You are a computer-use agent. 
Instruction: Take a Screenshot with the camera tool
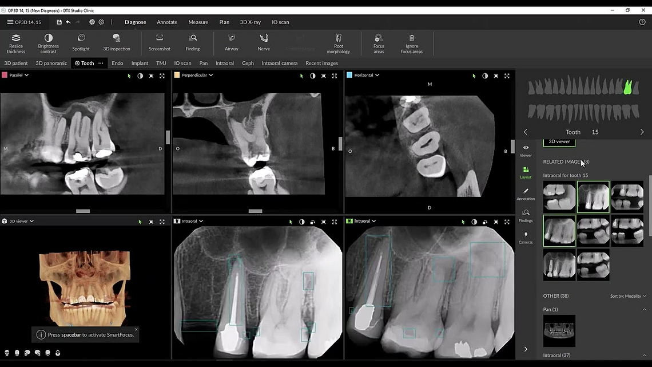coord(159,42)
